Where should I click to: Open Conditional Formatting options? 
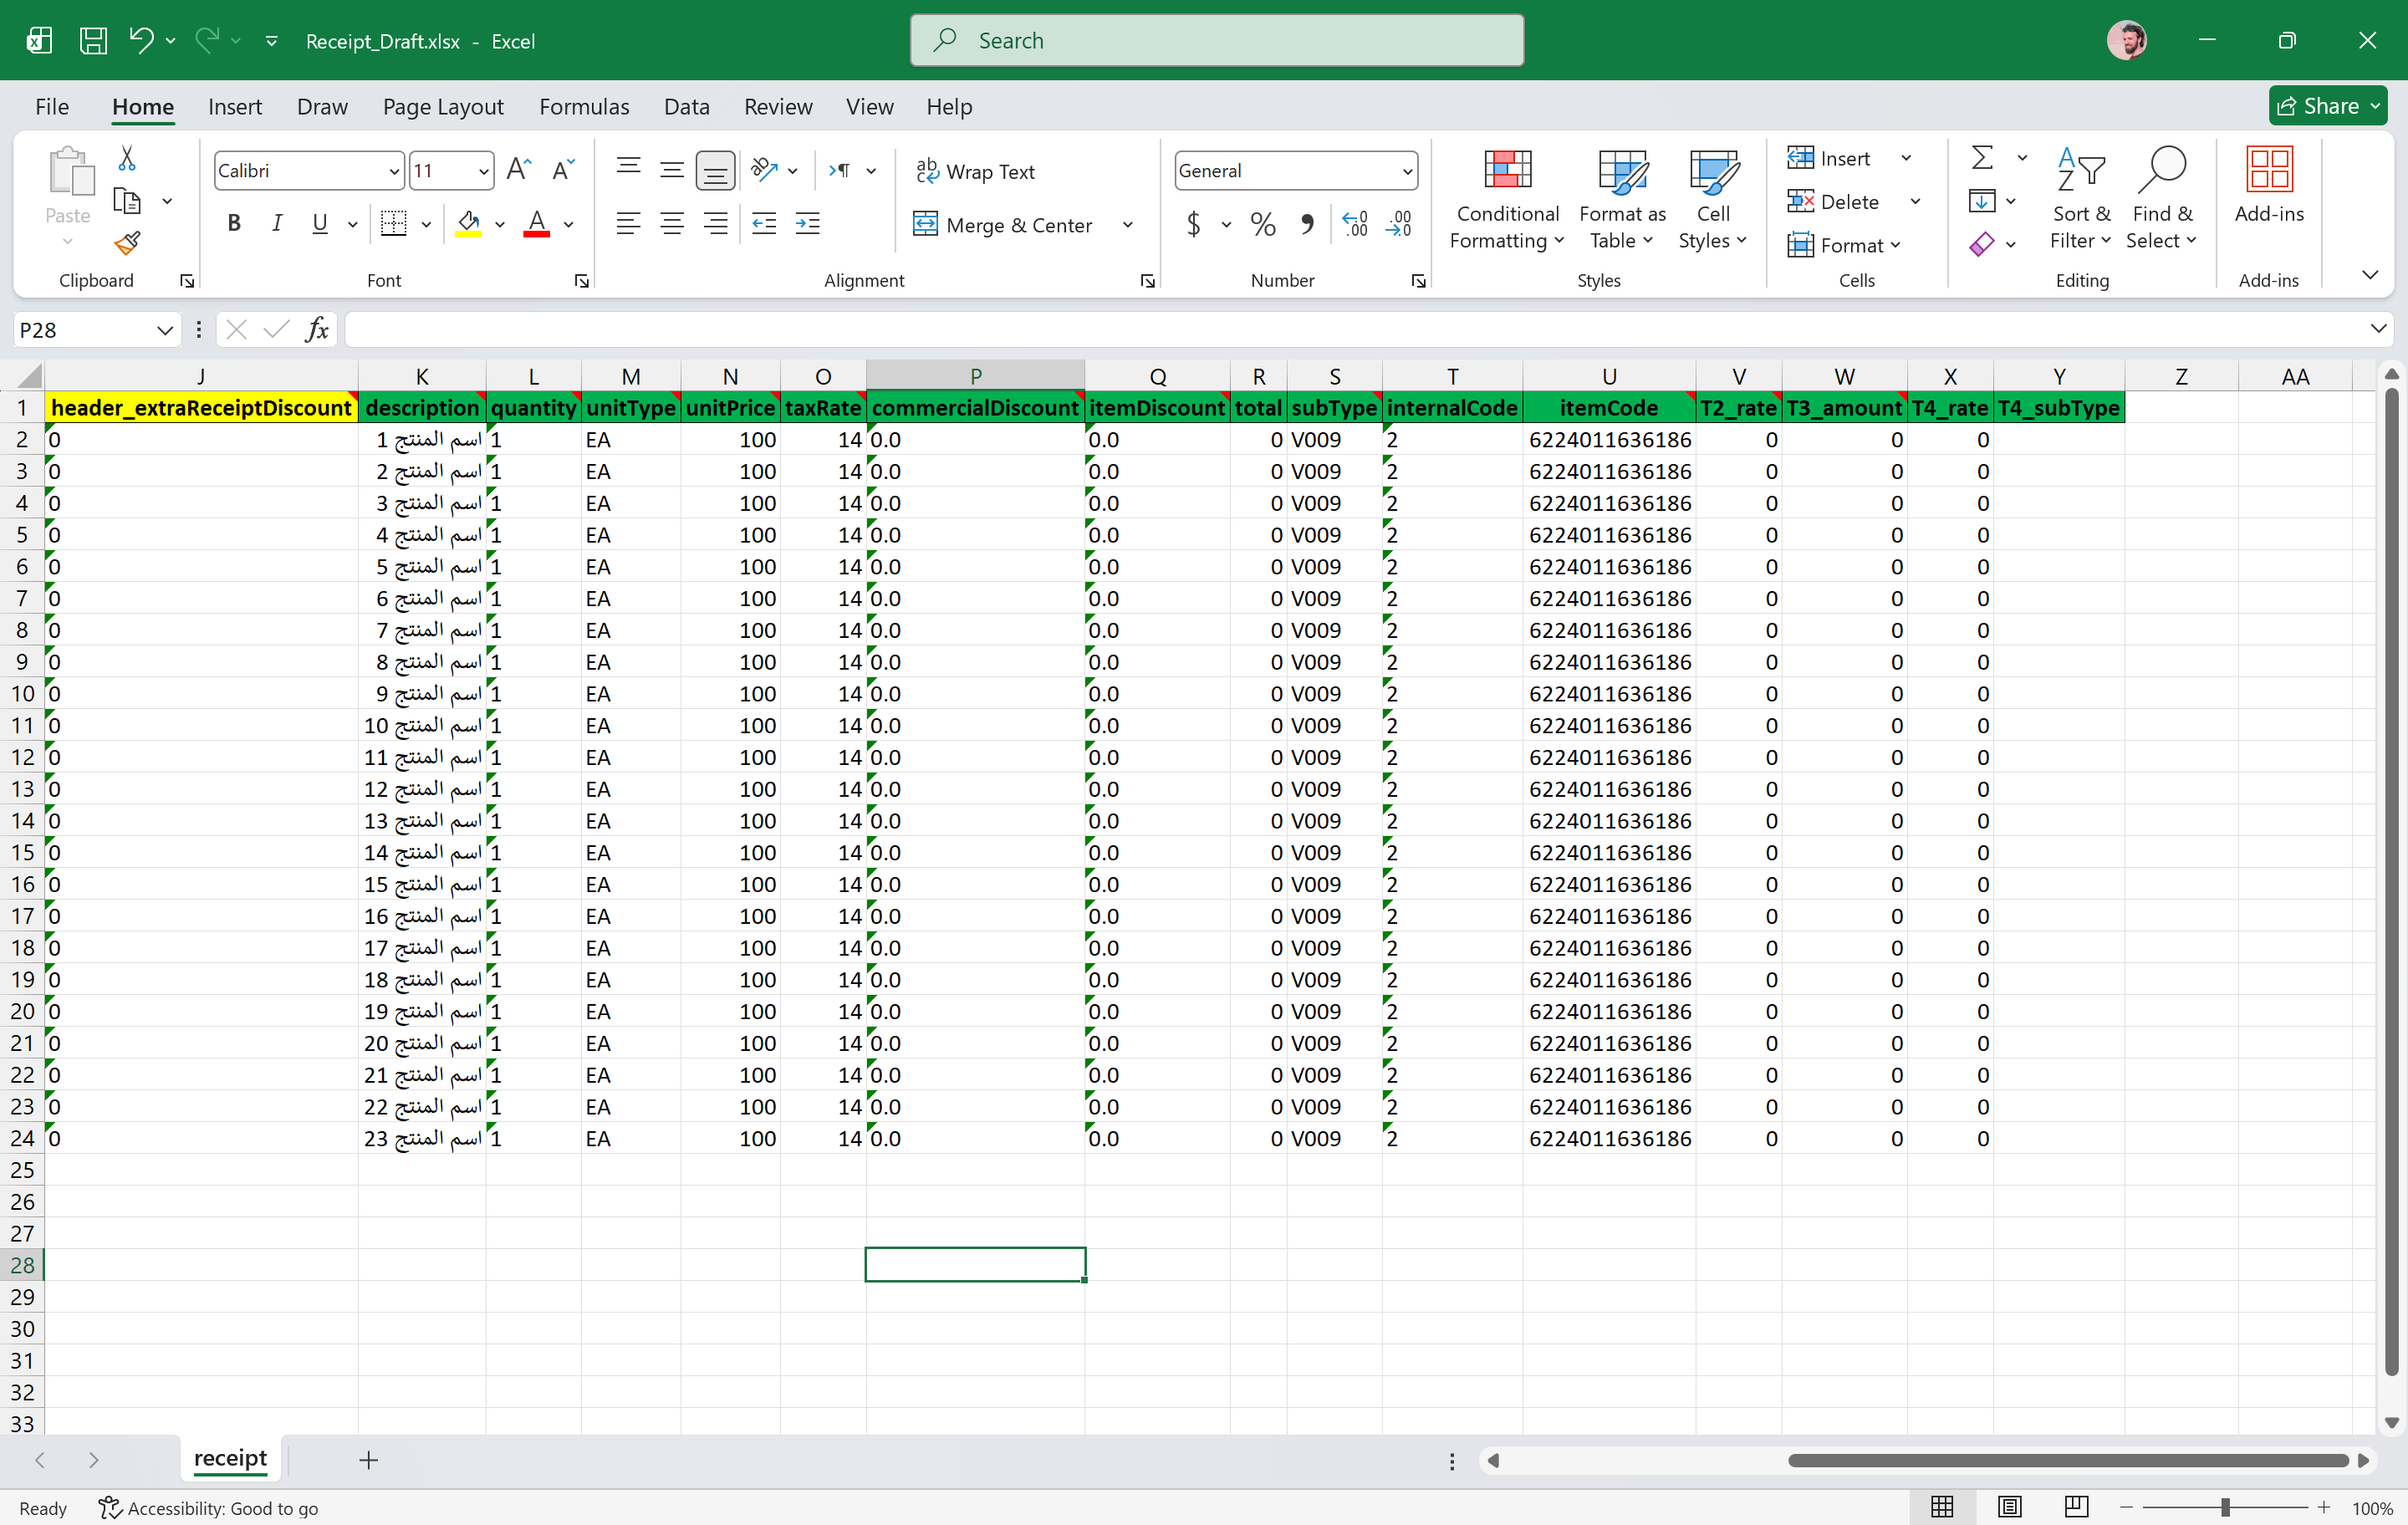pyautogui.click(x=1507, y=199)
